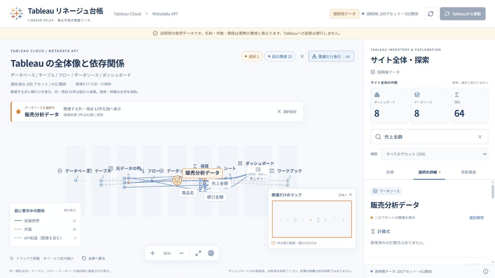Clear the 売上金額 search with the X
The height and width of the screenshot is (278, 495).
[480, 137]
